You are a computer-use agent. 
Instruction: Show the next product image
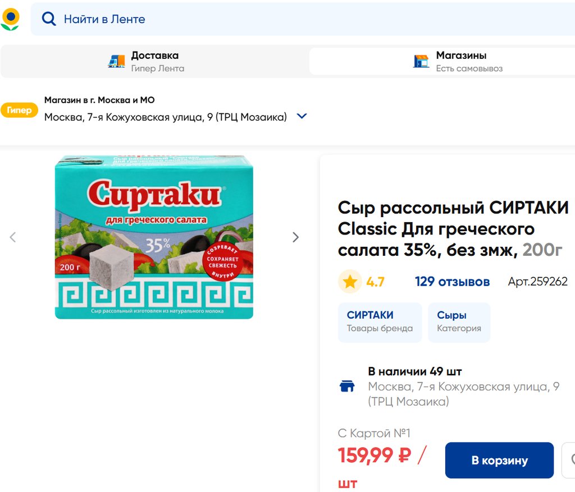295,237
